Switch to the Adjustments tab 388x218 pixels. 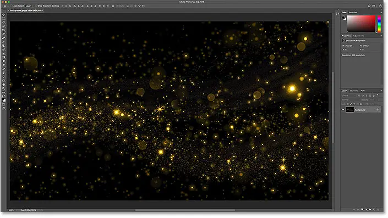pyautogui.click(x=358, y=36)
